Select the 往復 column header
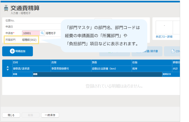Screen dimensions: 189x122 coord(135,62)
